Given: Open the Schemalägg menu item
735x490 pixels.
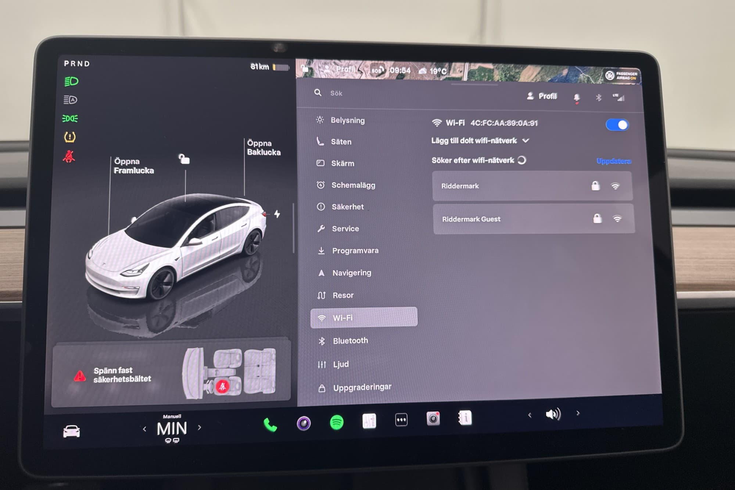Looking at the screenshot, I should click(345, 185).
